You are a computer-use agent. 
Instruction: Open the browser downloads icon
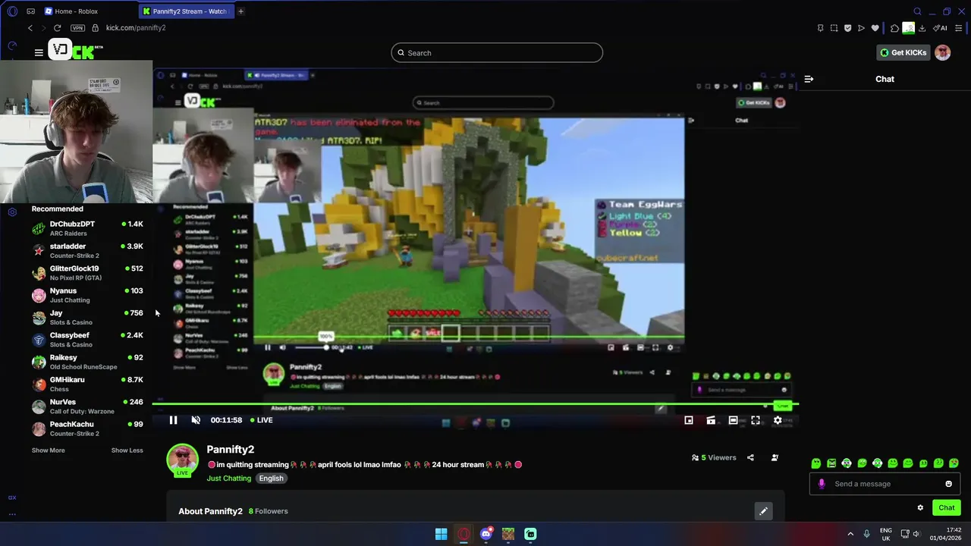tap(922, 28)
